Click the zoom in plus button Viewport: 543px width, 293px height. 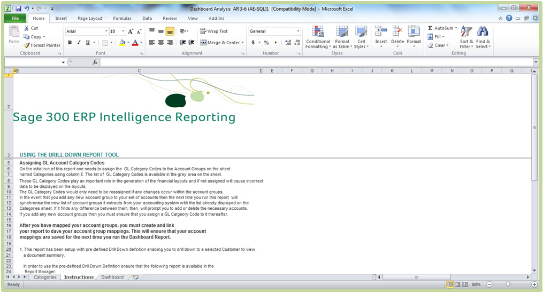534,284
